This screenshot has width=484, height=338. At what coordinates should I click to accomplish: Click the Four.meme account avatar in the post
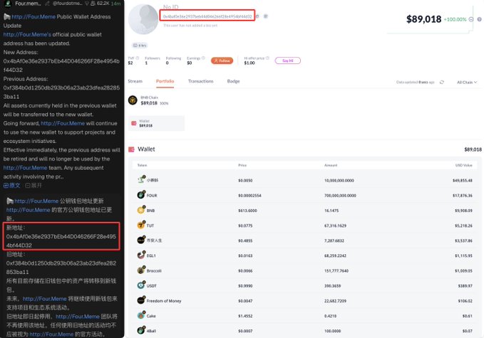click(x=7, y=4)
